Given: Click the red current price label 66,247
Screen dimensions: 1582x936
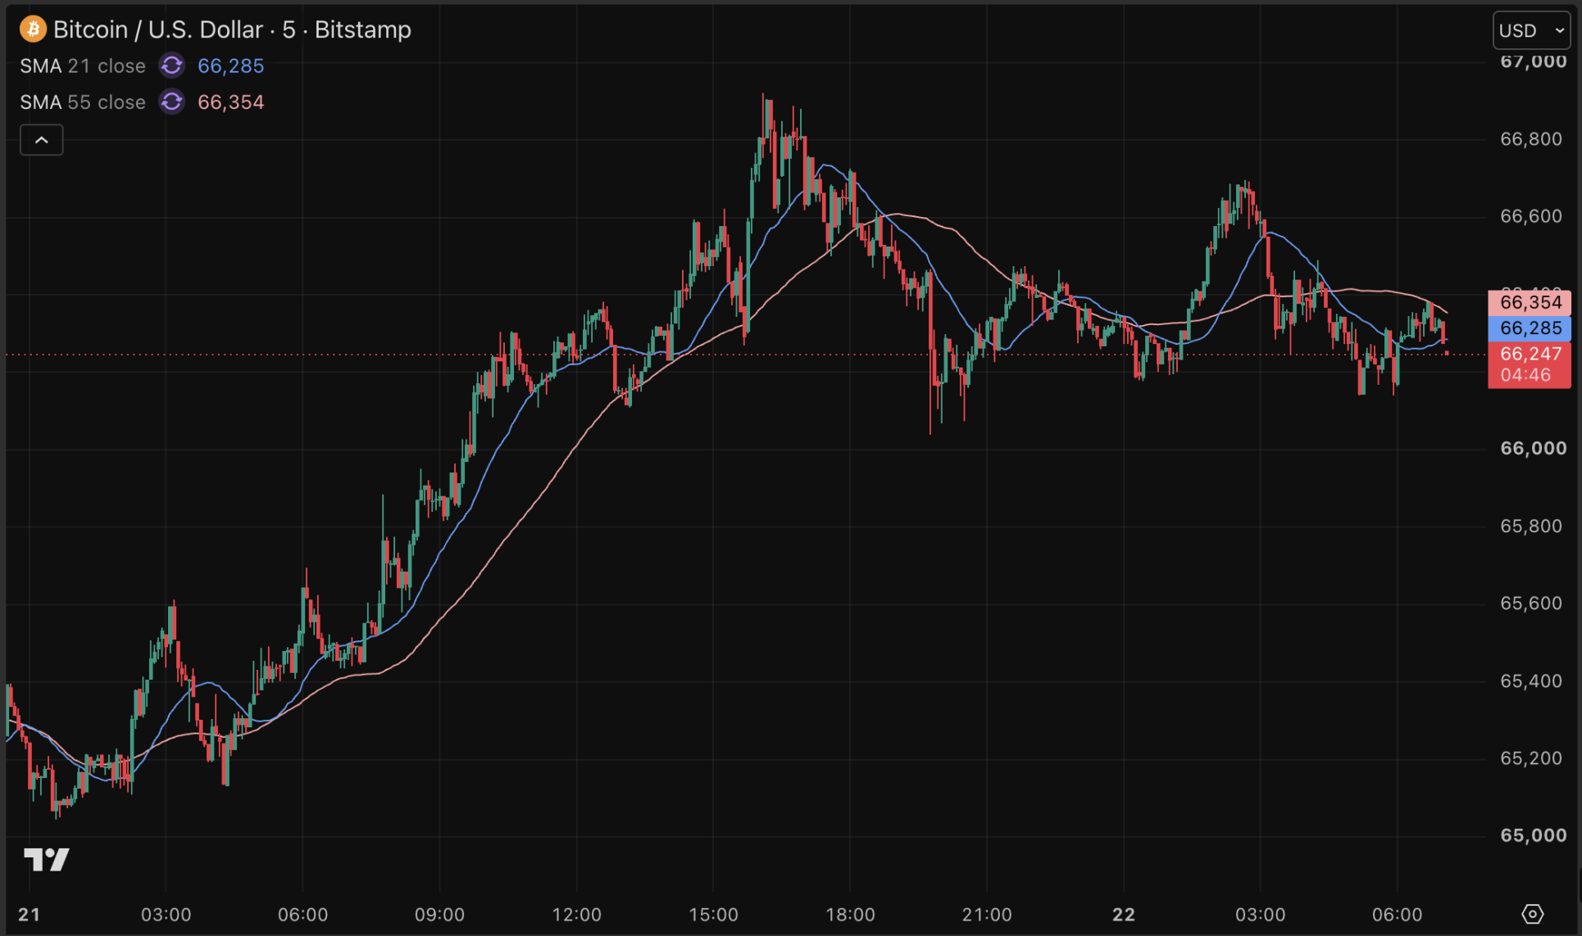Looking at the screenshot, I should pos(1530,354).
